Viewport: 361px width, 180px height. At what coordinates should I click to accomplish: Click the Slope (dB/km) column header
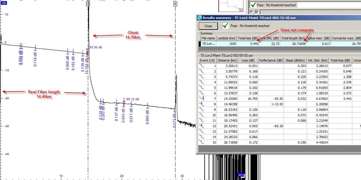coord(295,60)
